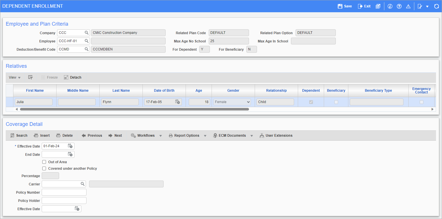Open the Carrier lookup magnifier
Screen dimensions: 442x219
click(82, 184)
